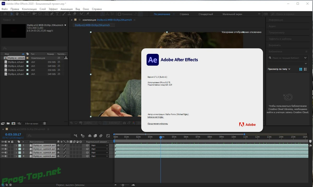Select the Puppet Pin tool
The height and width of the screenshot is (187, 313).
click(x=88, y=14)
